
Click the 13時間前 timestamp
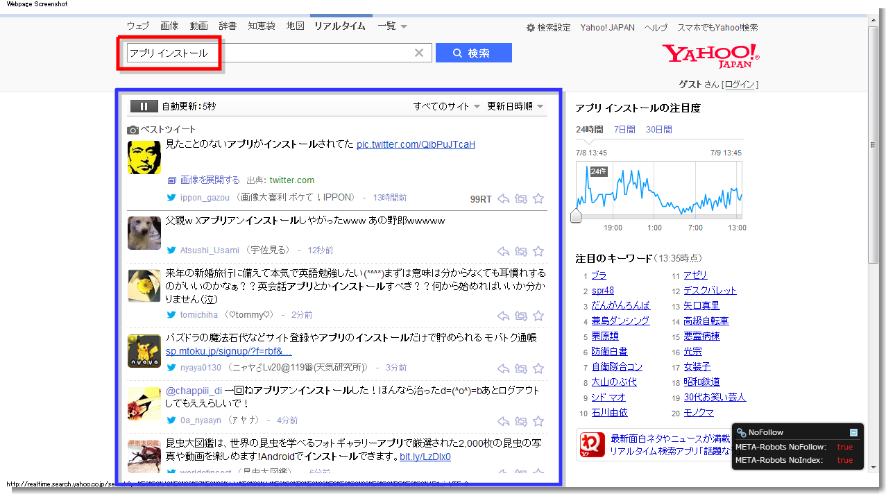(x=390, y=198)
